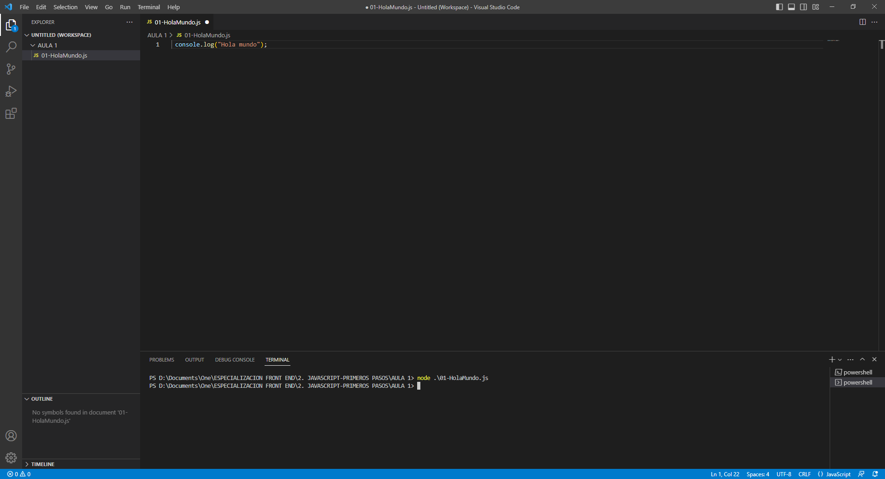Open the Help menu
This screenshot has width=885, height=479.
pos(174,7)
